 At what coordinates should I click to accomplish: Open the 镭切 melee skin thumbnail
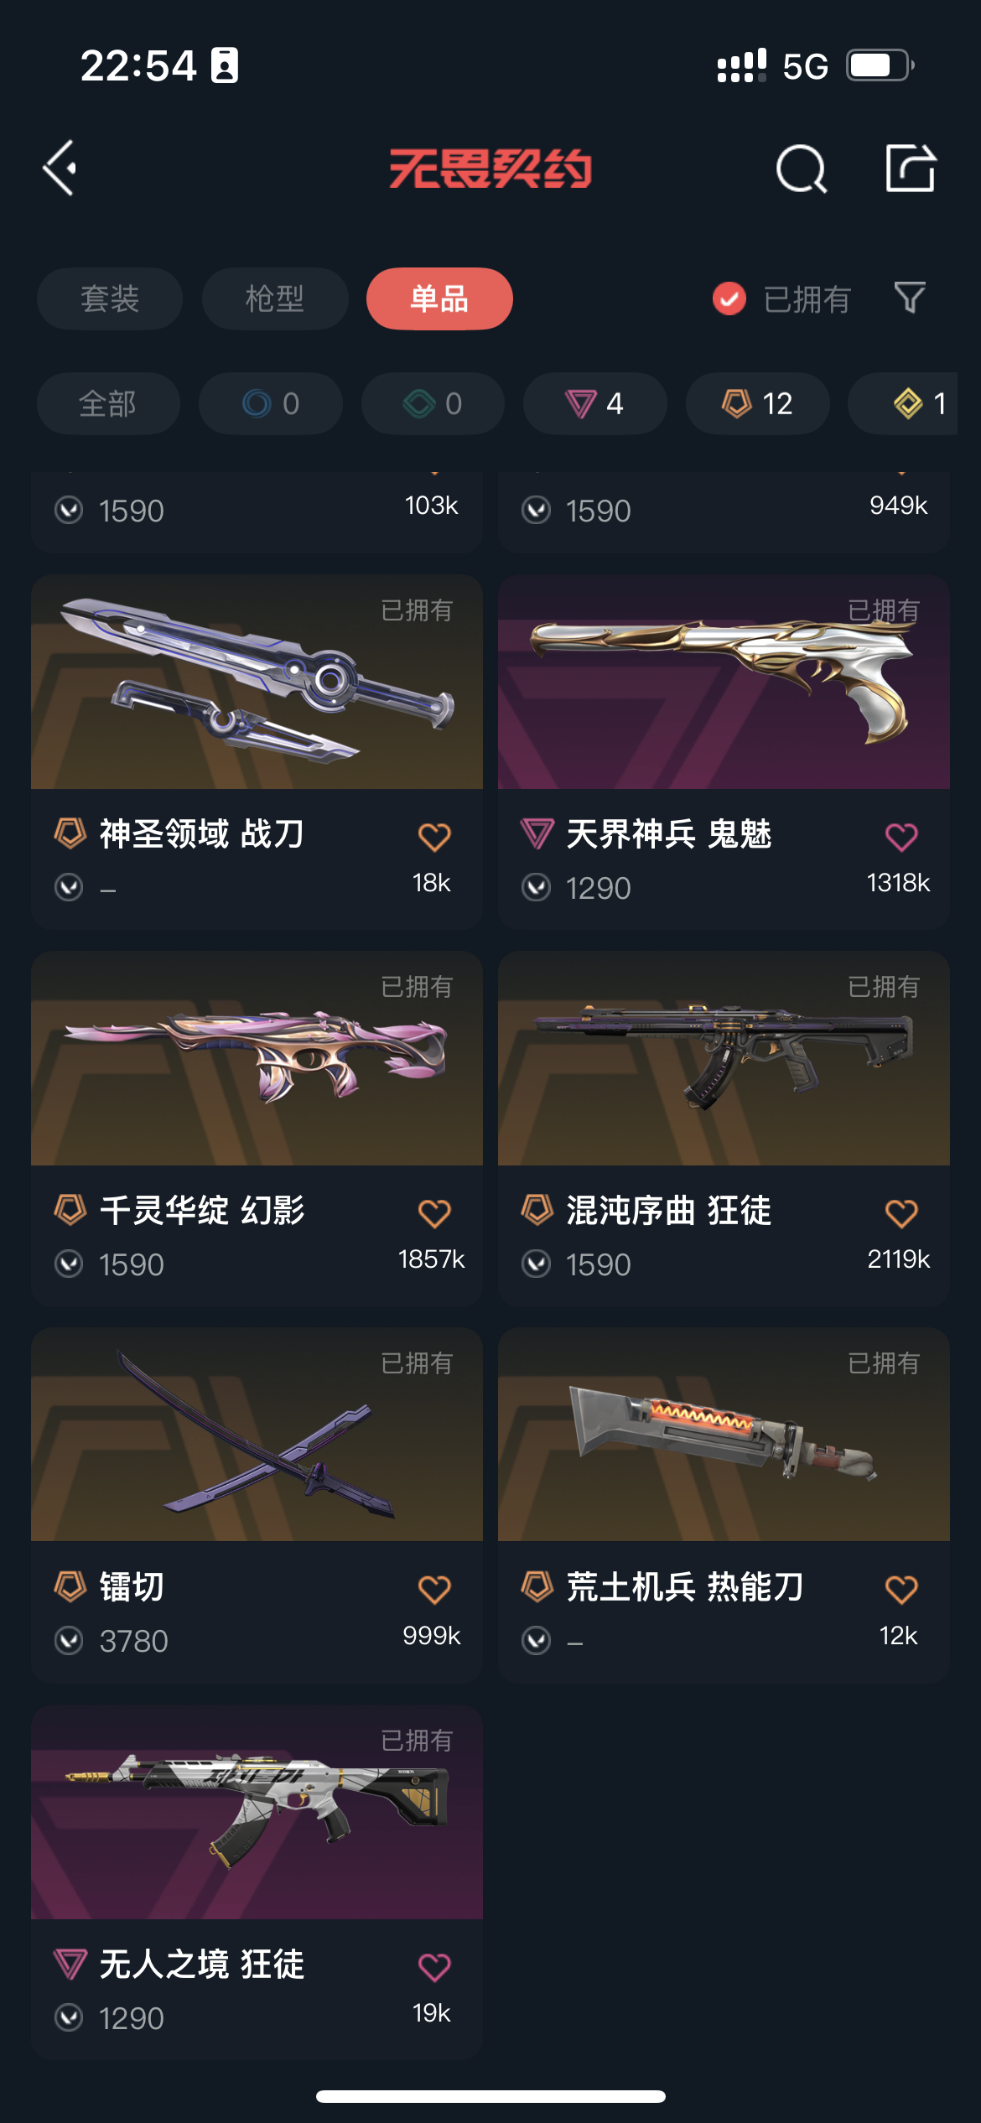click(257, 1435)
